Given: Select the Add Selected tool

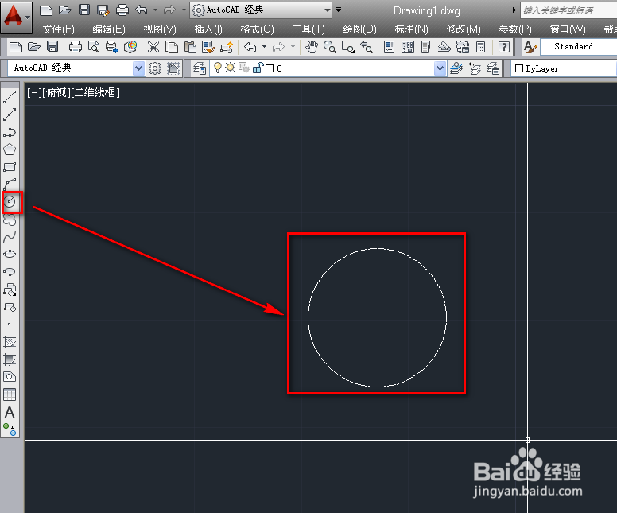Looking at the screenshot, I should tap(10, 429).
